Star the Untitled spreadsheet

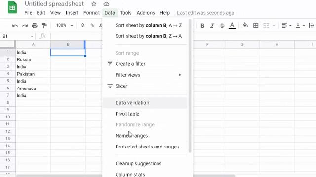click(94, 4)
